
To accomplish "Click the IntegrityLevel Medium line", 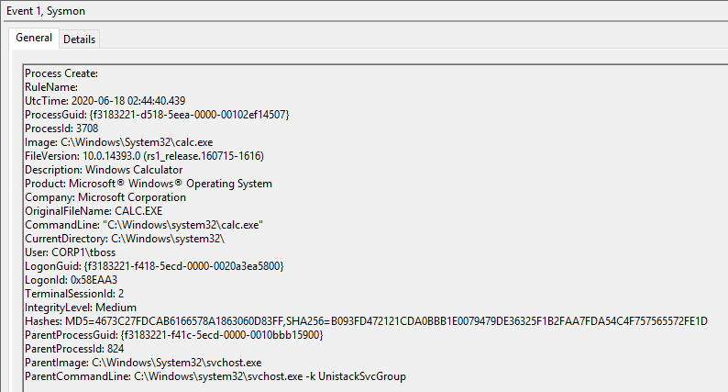I will pos(81,308).
